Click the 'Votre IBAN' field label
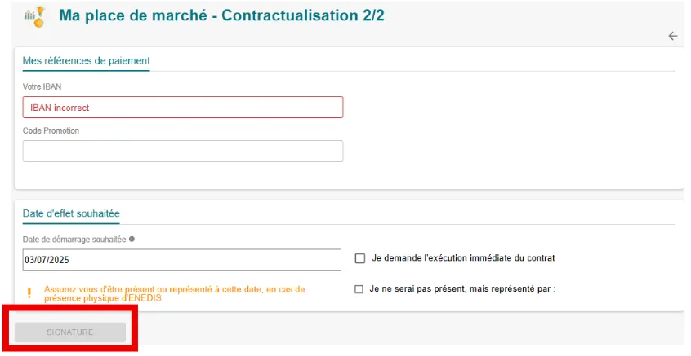691x356 pixels. pyautogui.click(x=42, y=86)
